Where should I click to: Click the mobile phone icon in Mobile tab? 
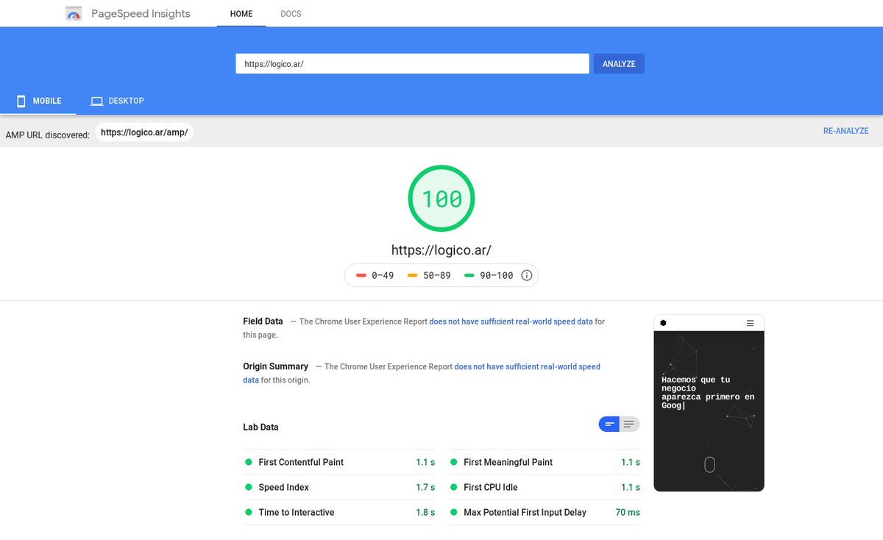(21, 101)
